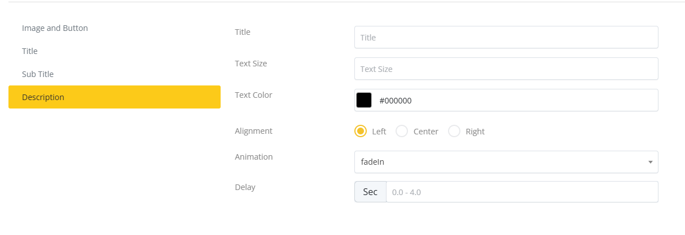This screenshot has height=235, width=685.
Task: Click the #000000 hex color field
Action: coord(513,101)
